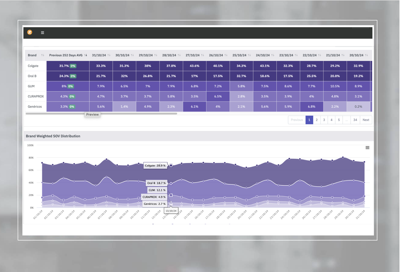Screen dimensions: 400x272
Task: Sort by 23/10/24 column
Action: 296,55
